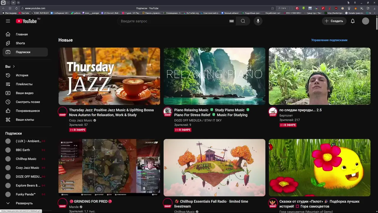Screen dimensions: 378x213
Task: Click Бертолет live avatar next to title
Action: coord(273,112)
